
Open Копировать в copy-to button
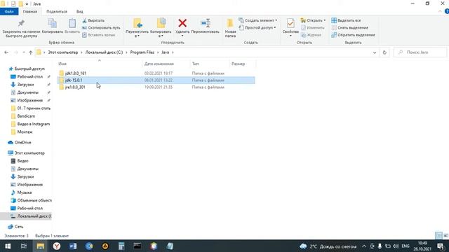click(x=161, y=28)
